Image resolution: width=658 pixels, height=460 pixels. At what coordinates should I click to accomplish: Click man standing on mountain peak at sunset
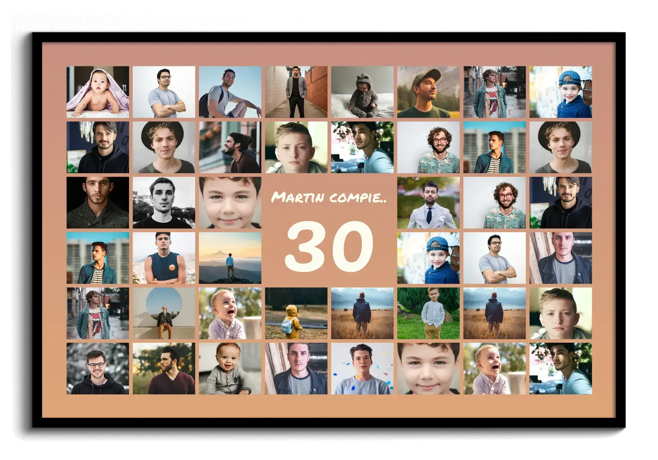[x=230, y=258]
